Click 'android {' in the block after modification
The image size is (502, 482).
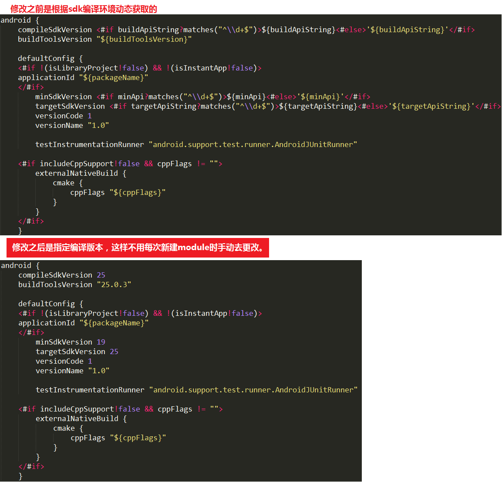pyautogui.click(x=20, y=265)
